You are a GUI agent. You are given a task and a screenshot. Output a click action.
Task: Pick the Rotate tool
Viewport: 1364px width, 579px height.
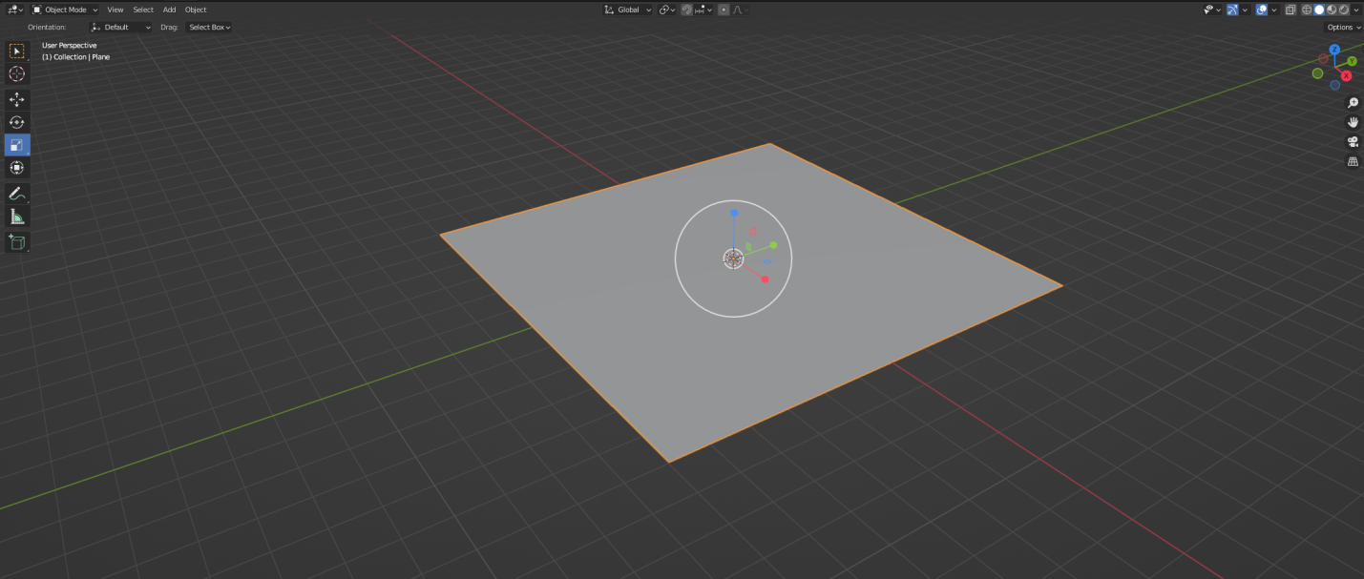(x=17, y=122)
